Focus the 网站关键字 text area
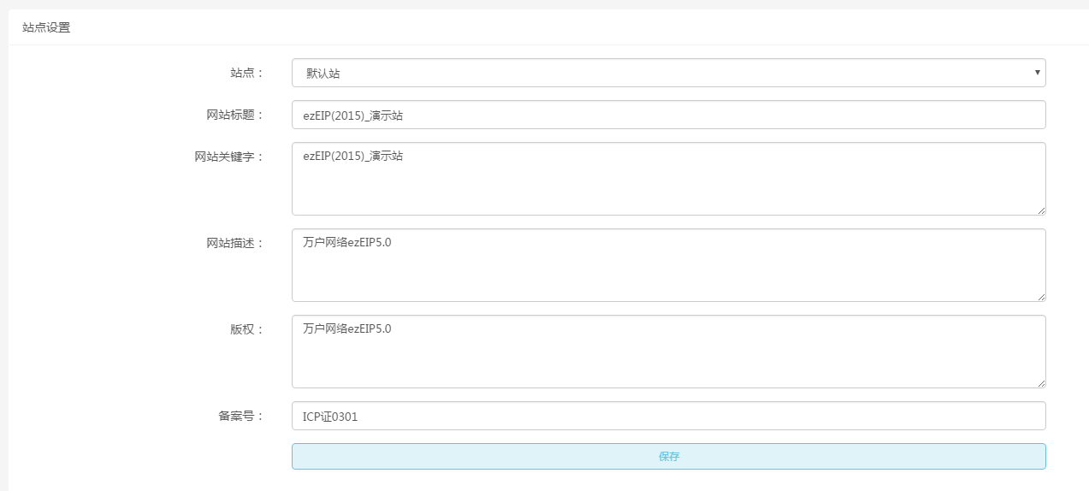Screen dimensions: 1089x491 tap(668, 179)
